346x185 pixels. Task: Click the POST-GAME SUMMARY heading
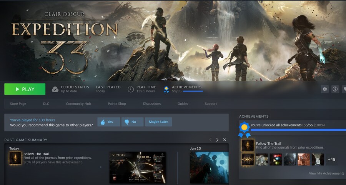tap(26, 140)
